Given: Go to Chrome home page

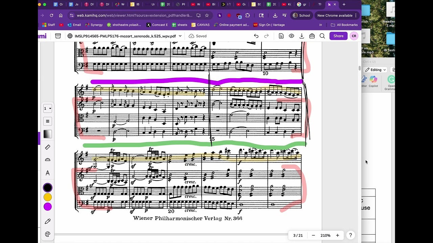Looking at the screenshot, I should tap(61, 15).
